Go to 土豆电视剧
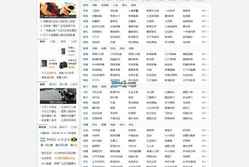Image resolution: width=249 pixels, height=167 pixels. 153,16
